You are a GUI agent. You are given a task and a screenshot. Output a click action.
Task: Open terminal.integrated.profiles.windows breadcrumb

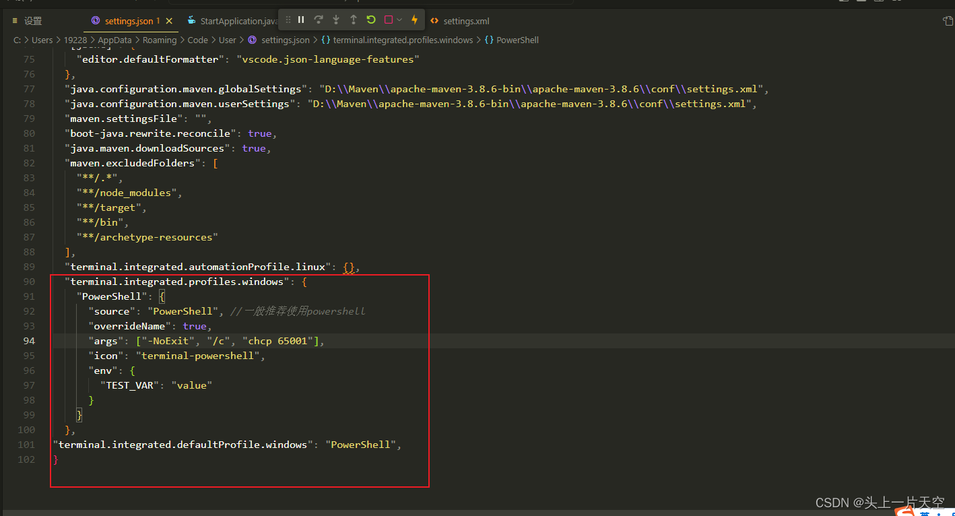403,40
